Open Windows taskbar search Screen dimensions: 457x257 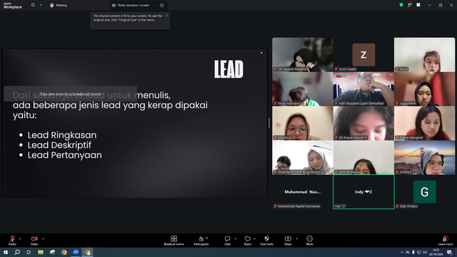[x=17, y=252]
